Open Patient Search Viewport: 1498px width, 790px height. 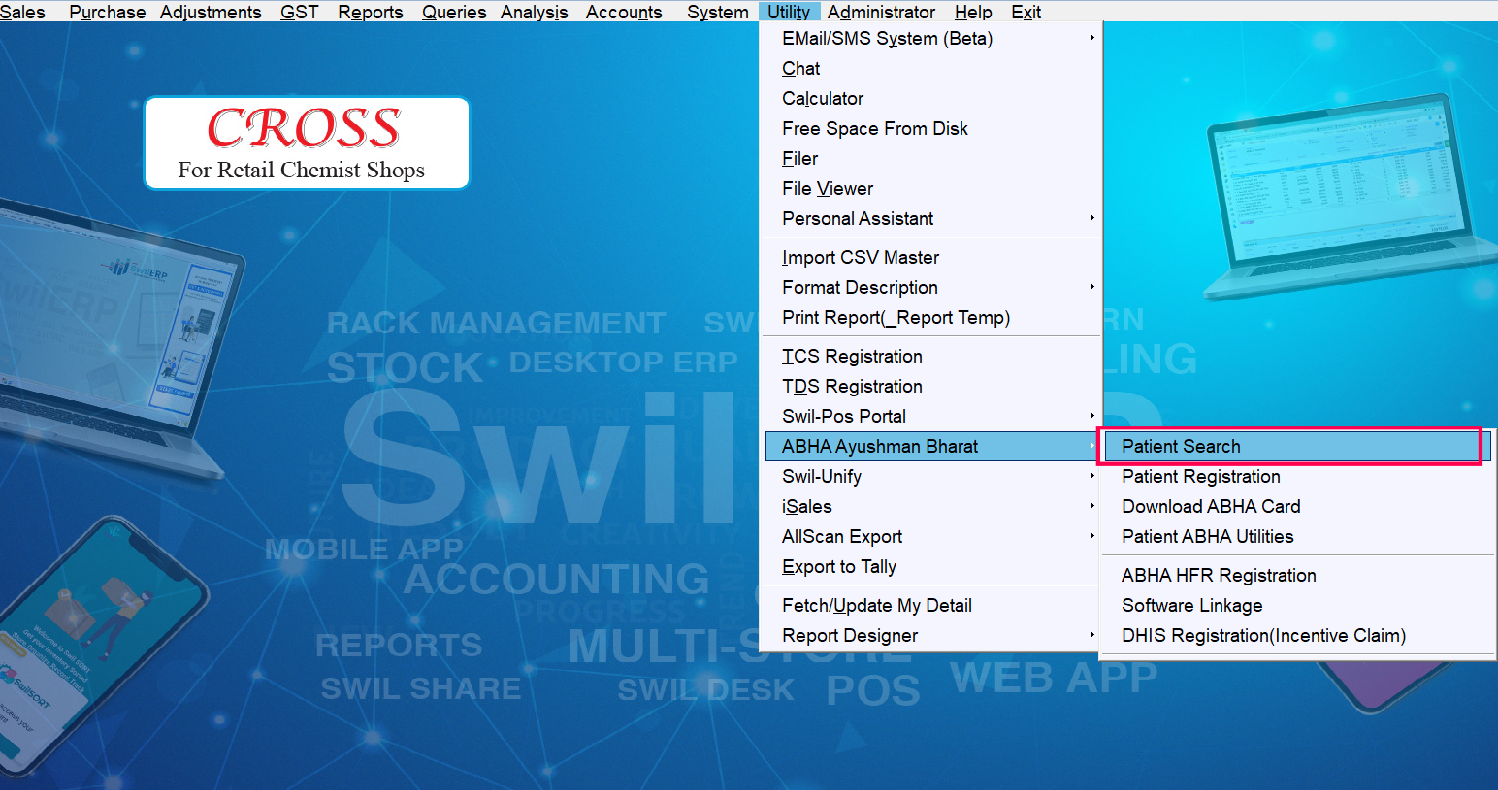pos(1297,446)
